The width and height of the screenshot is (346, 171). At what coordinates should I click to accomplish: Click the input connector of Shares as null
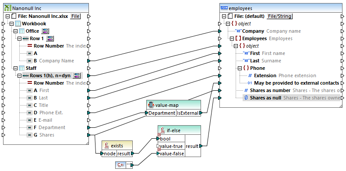coord(219,98)
